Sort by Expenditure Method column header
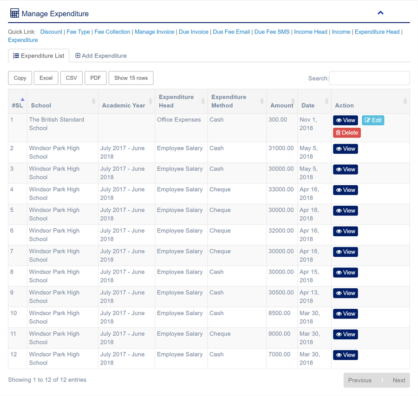 click(237, 102)
